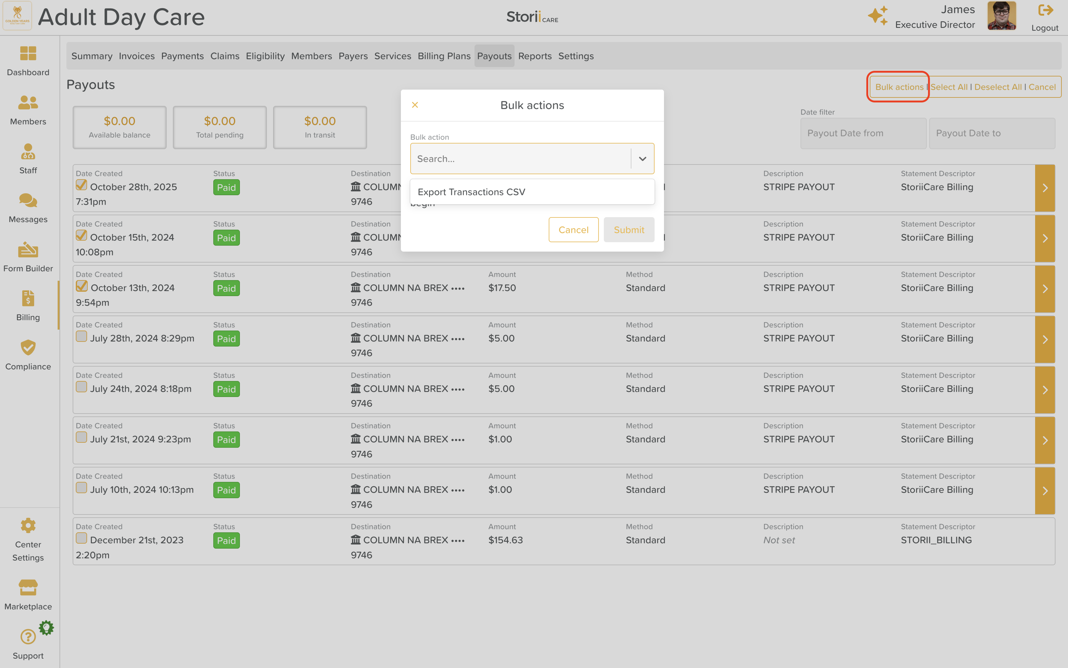
Task: Switch to the Invoices tab
Action: (137, 56)
